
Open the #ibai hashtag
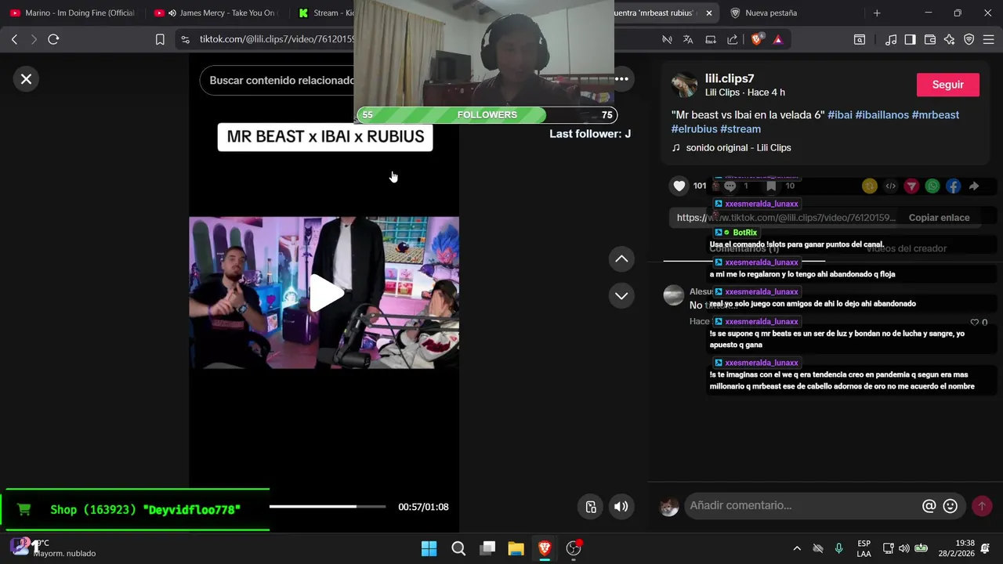pos(840,115)
